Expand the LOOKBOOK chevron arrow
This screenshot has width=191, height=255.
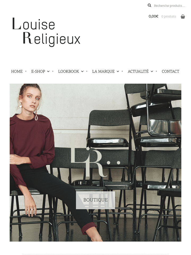tap(82, 71)
